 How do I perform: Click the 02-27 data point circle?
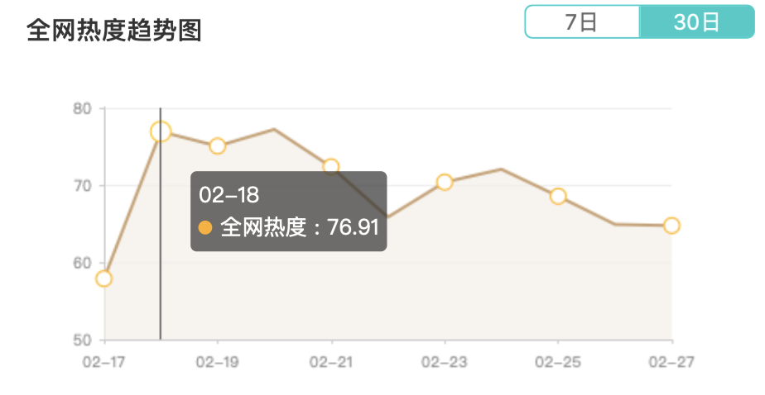(671, 226)
